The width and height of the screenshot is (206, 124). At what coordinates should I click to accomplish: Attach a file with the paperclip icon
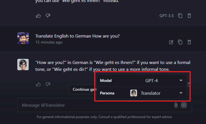click(x=176, y=105)
